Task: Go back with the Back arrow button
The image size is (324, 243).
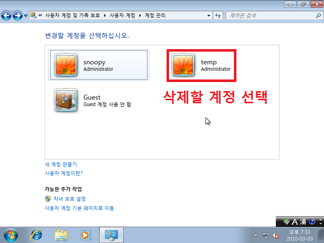Action: point(6,15)
